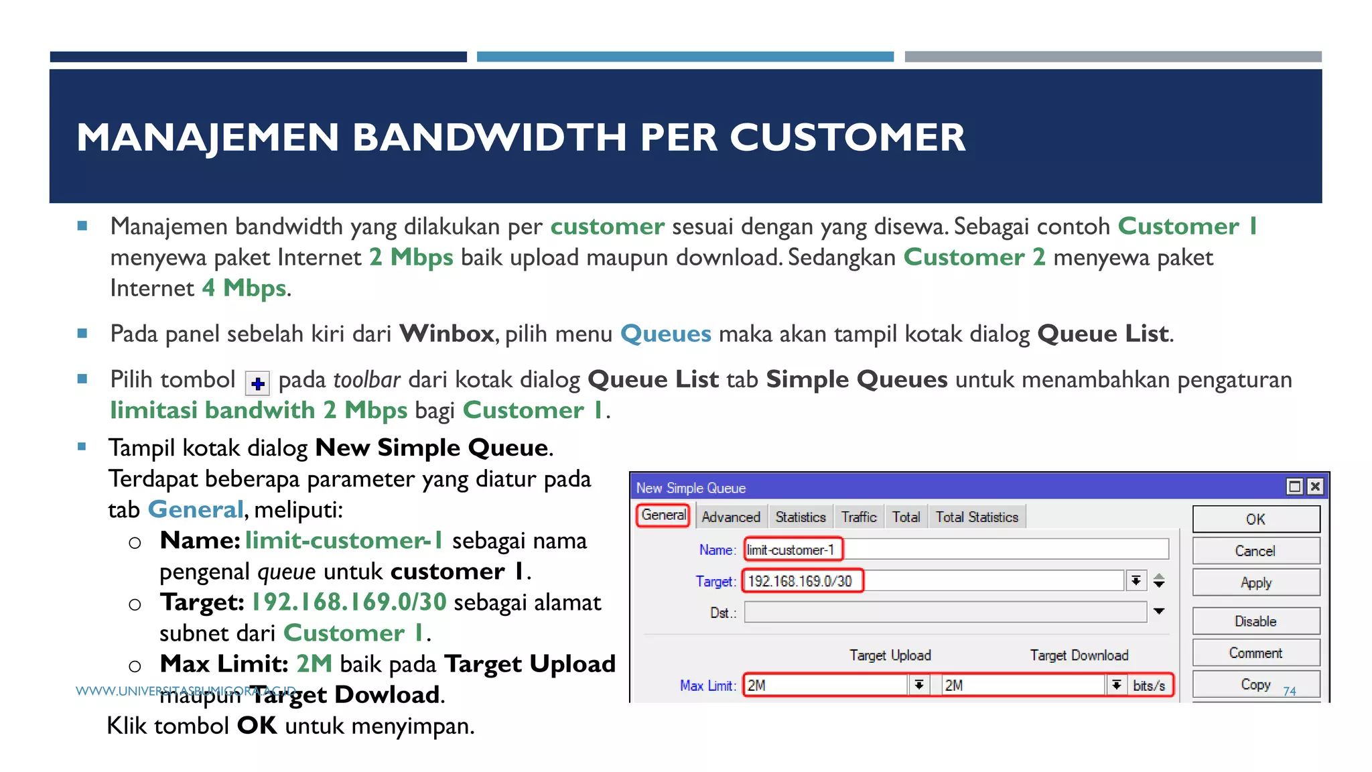Switch to the Advanced tab
This screenshot has width=1372, height=772.
click(x=730, y=517)
